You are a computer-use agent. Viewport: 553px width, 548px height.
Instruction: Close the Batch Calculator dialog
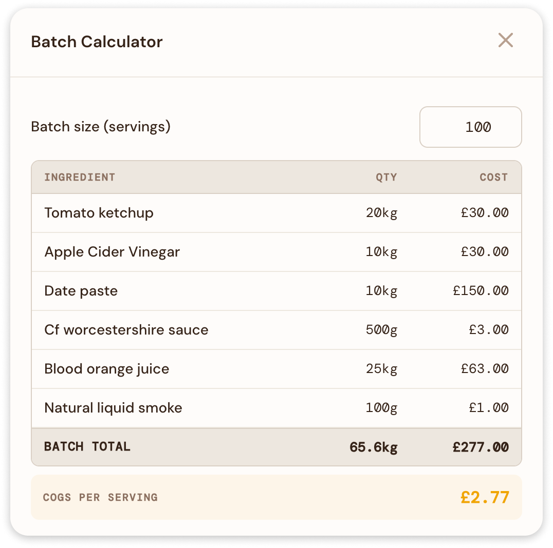coord(505,40)
